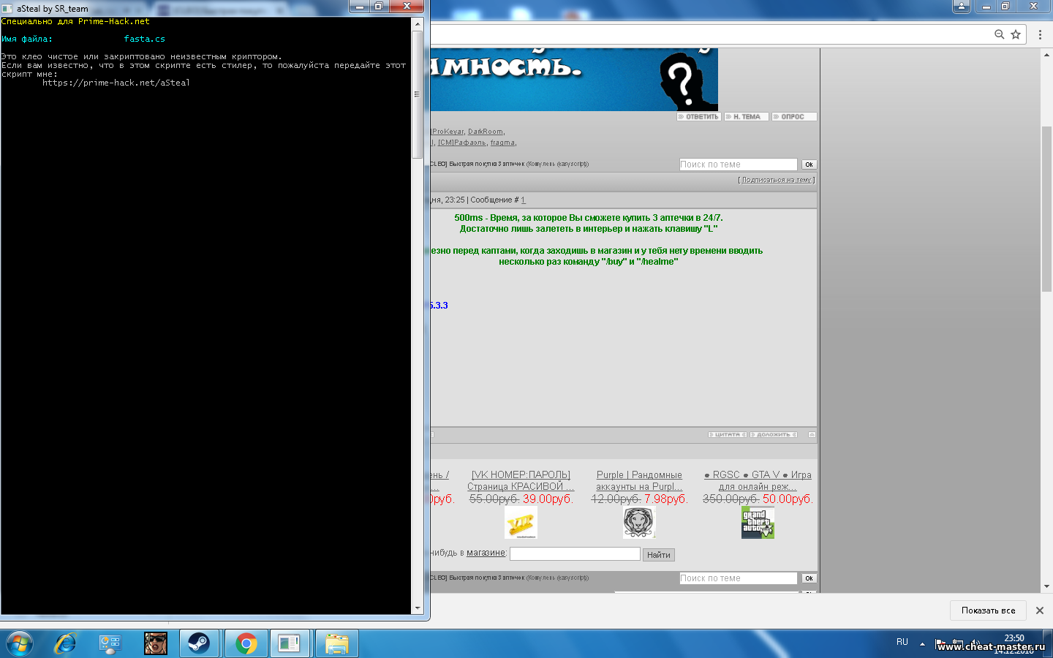
Task: Click the ДОЛОЖИТЬ report button
Action: (x=773, y=435)
